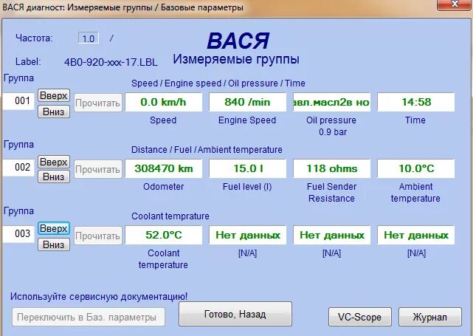Select the 118 ohms resistance value
The width and height of the screenshot is (473, 336).
[x=331, y=168]
